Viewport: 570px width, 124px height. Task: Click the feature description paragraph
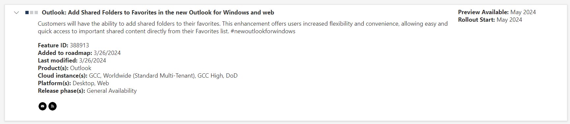pyautogui.click(x=243, y=27)
